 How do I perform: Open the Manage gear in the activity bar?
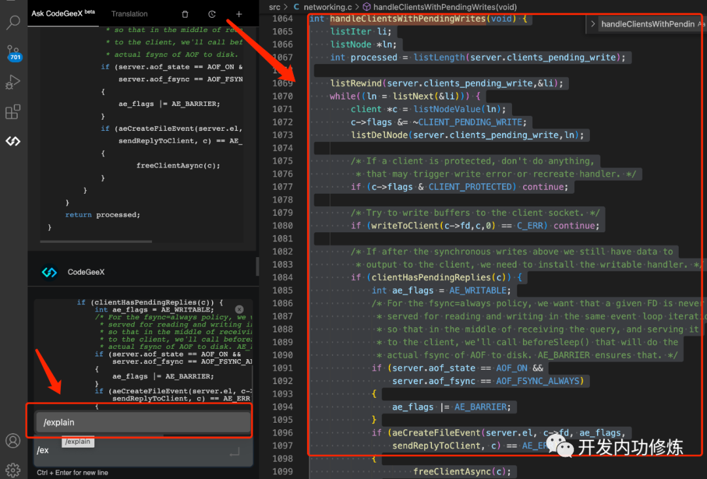[x=12, y=470]
